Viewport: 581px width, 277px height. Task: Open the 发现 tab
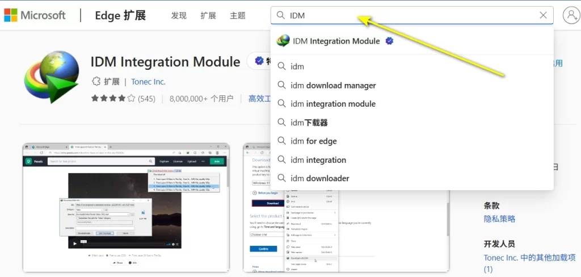pos(179,15)
